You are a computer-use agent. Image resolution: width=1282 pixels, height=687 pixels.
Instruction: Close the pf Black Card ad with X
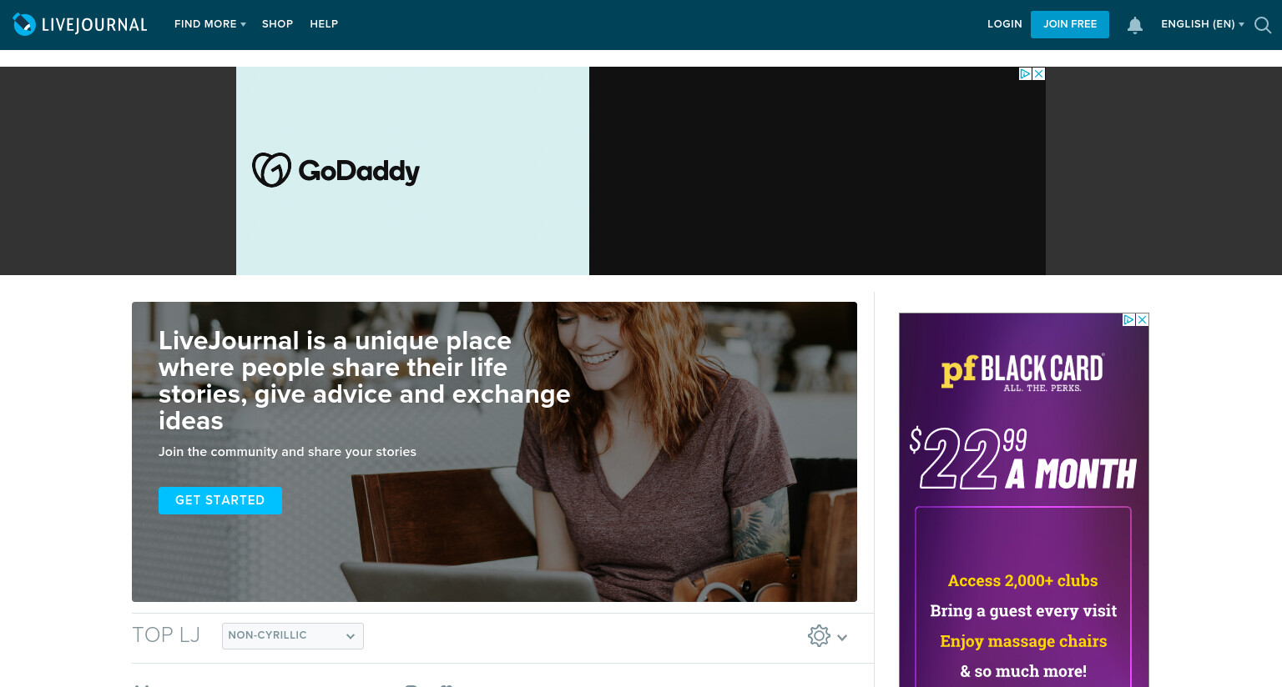[1143, 319]
